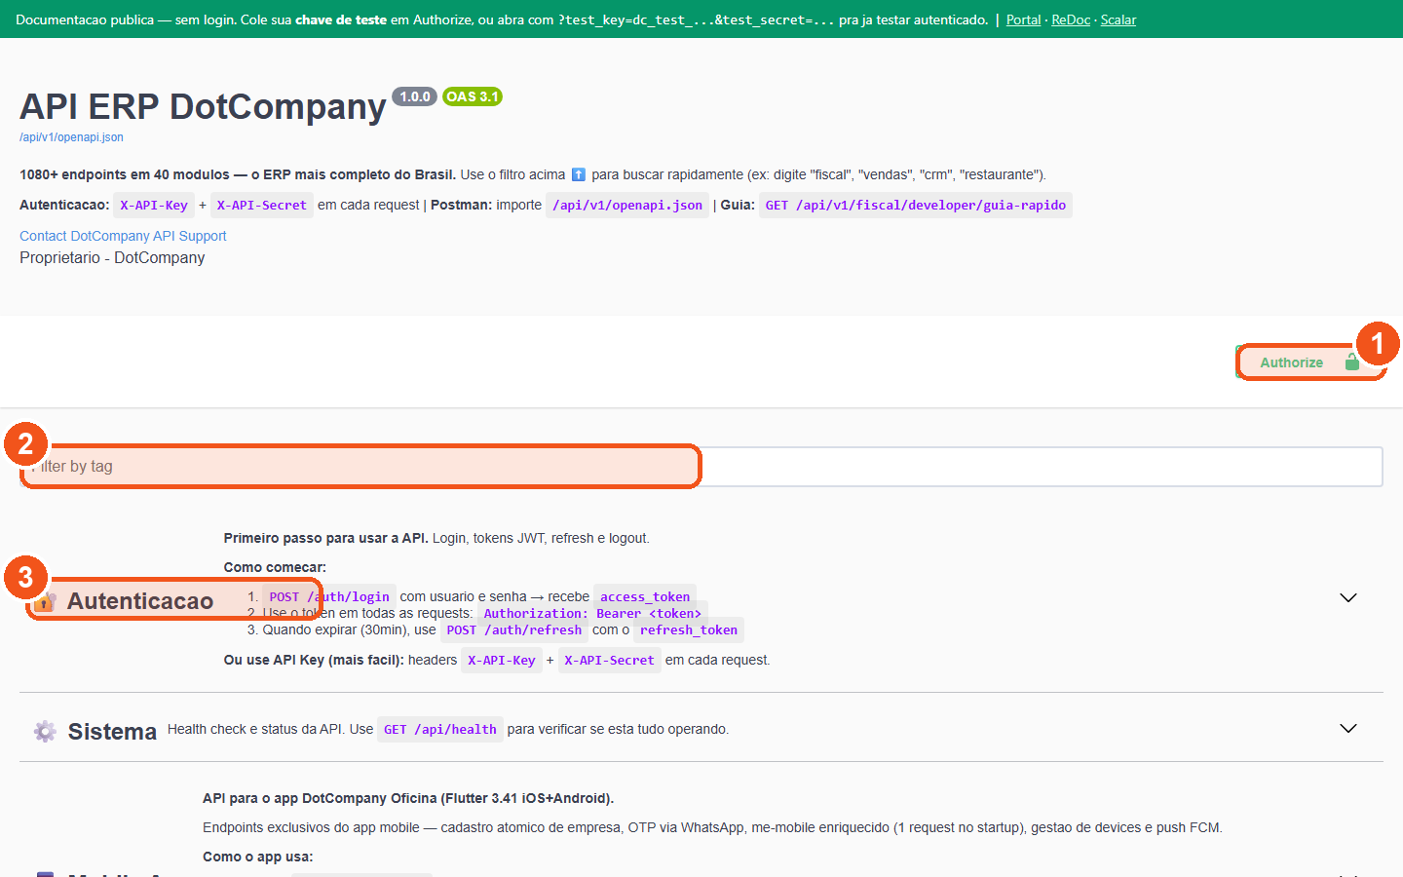Viewport: 1403px width, 877px height.
Task: Click X-API-Key in the 'Ou use API Key' line
Action: 502,661
